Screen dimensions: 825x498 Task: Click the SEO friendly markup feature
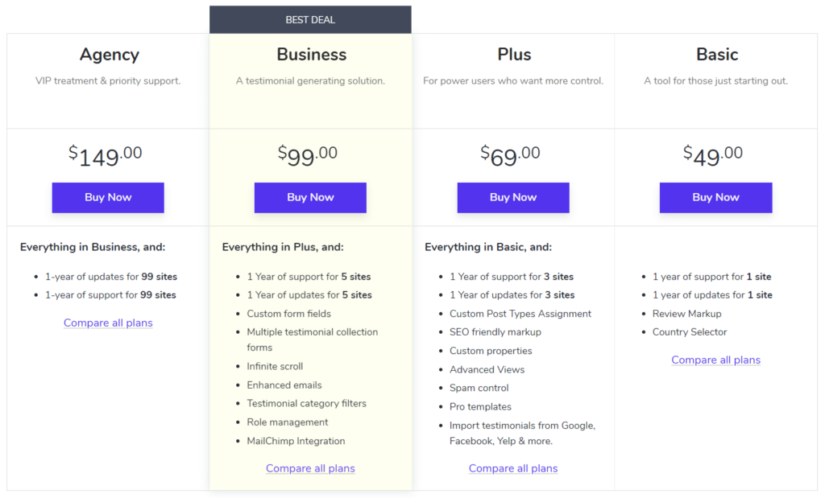pos(495,332)
